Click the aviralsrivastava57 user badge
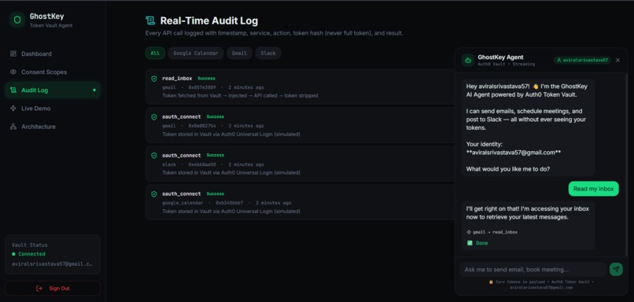The height and width of the screenshot is (302, 634). (582, 60)
